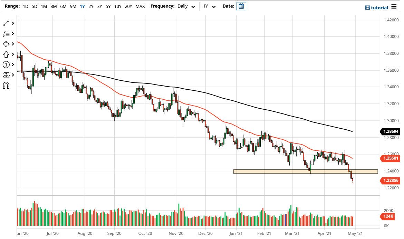Click the highlighted support zone rectangle

306,171
